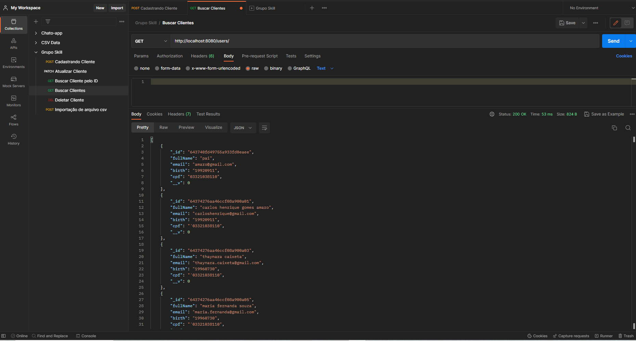
Task: Search the response with the magnifier icon
Action: pos(628,128)
